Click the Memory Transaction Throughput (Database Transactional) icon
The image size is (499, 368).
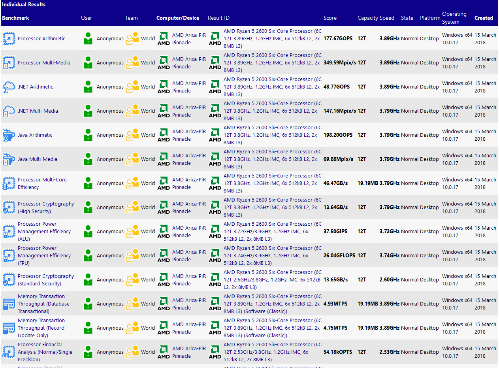point(9,304)
